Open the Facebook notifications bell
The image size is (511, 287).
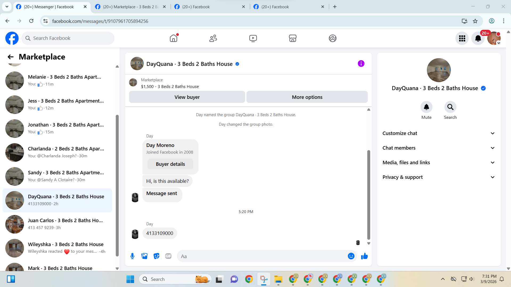click(478, 39)
